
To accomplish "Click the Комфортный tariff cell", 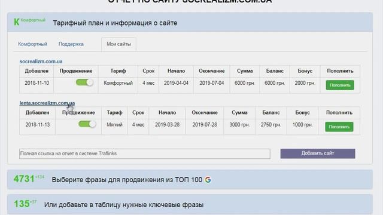I will (118, 83).
